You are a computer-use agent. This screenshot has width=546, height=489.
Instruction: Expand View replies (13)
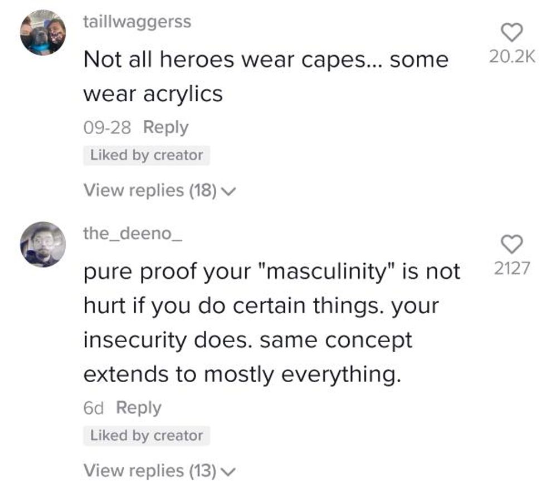pos(150,471)
